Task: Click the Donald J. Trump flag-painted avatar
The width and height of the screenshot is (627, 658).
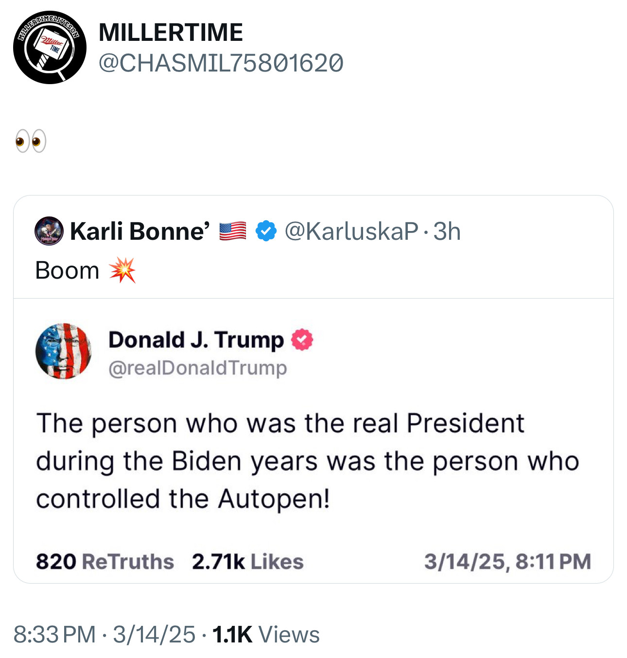Action: 64,351
